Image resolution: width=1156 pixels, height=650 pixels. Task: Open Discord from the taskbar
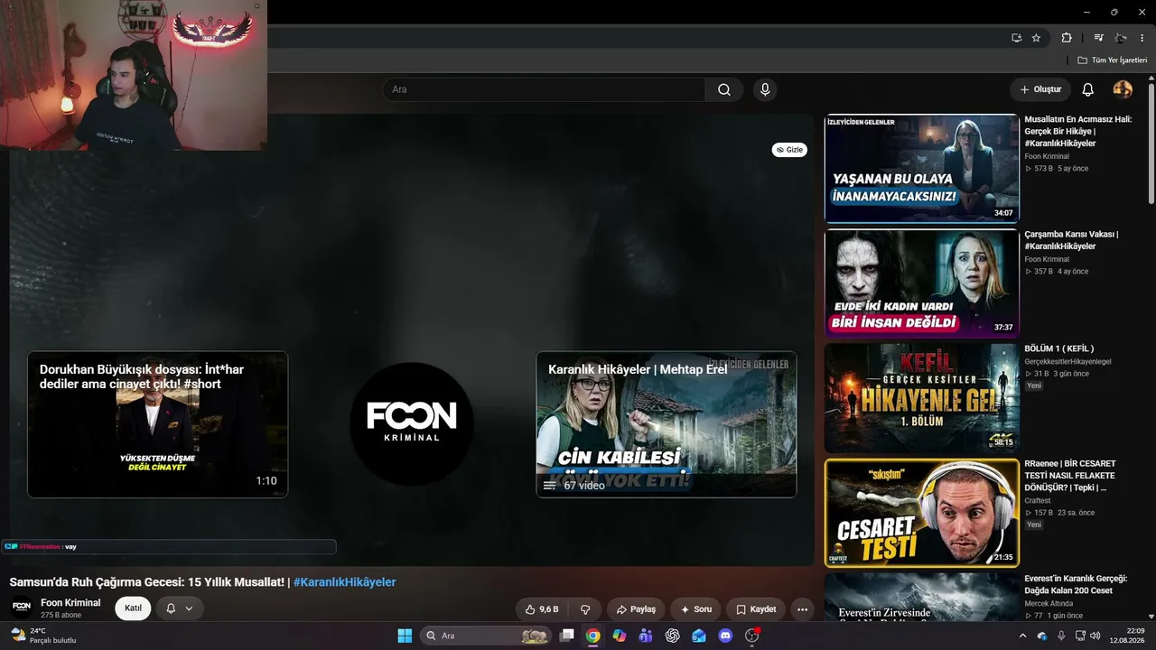(x=725, y=636)
